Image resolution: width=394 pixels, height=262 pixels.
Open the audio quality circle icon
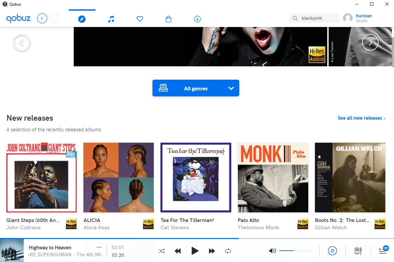tap(332, 251)
